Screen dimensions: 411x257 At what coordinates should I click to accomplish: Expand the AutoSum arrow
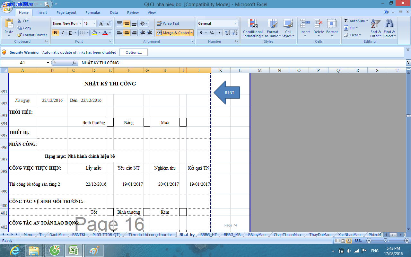coord(367,21)
